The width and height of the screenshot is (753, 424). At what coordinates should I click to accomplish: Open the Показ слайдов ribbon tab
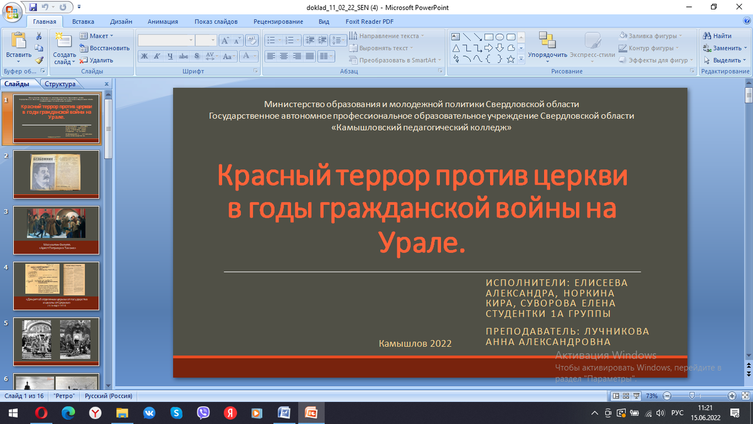coord(216,21)
